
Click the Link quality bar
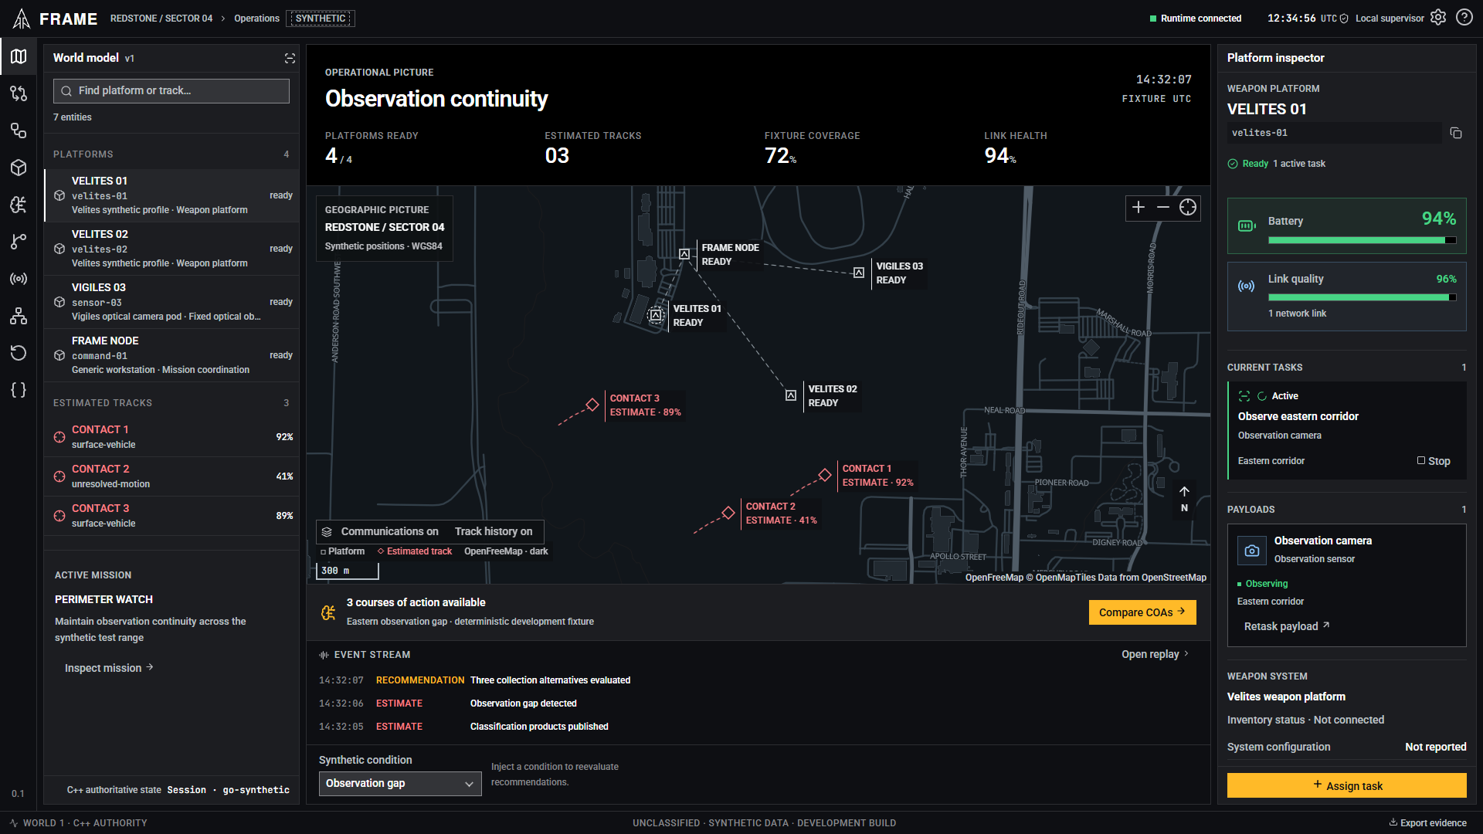point(1362,297)
